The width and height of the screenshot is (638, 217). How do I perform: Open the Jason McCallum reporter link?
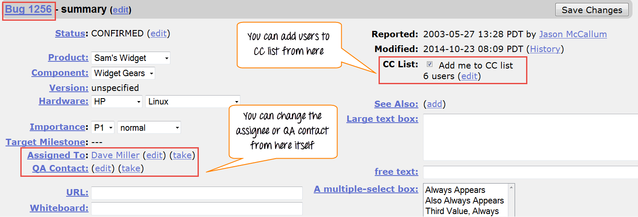coord(573,34)
